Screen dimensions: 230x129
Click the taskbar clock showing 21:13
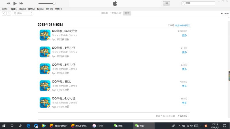(215, 126)
